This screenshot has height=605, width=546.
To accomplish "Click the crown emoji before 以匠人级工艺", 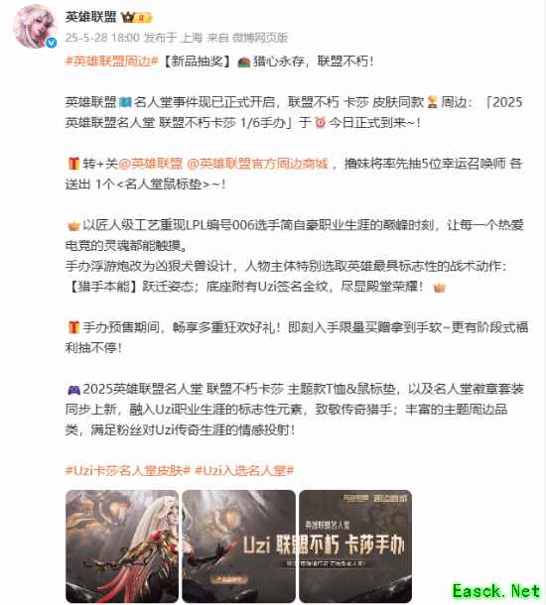I will (73, 226).
